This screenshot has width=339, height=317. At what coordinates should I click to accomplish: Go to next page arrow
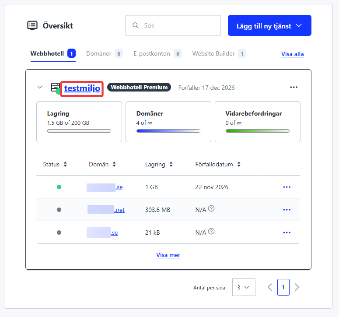coord(297,287)
